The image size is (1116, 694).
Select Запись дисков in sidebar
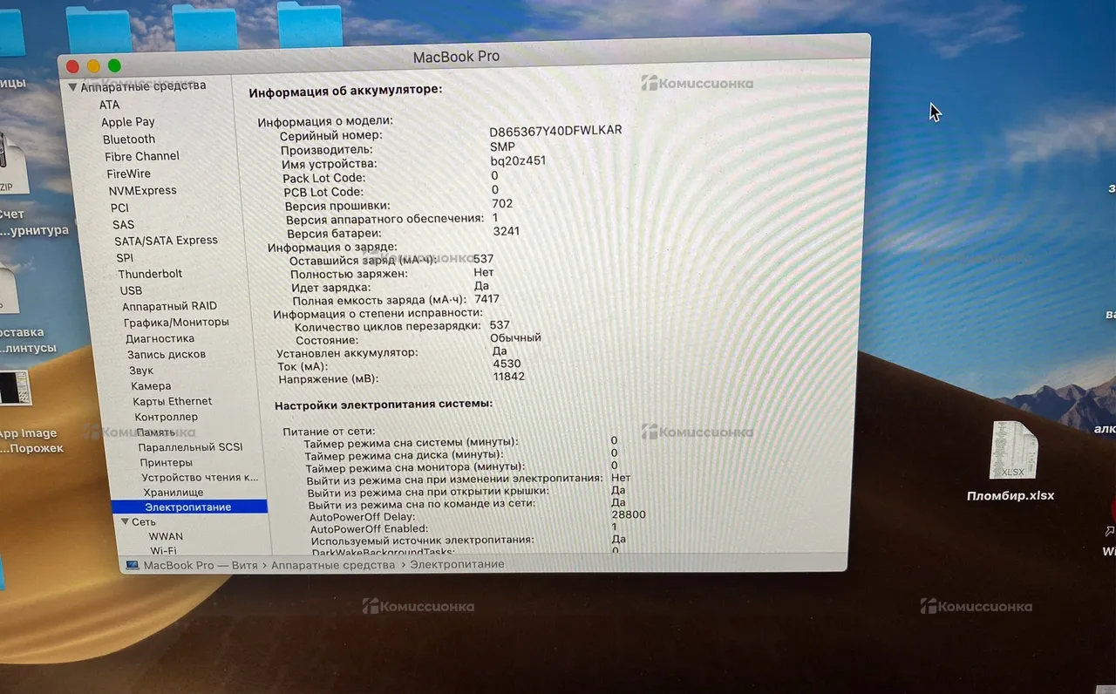tap(167, 355)
